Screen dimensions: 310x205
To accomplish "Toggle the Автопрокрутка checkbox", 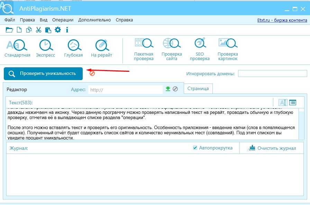I will (195, 148).
